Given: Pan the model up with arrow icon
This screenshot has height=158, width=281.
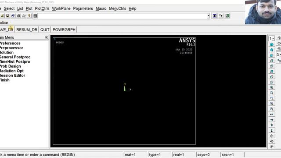Looking at the screenshot, I should coord(272,125).
